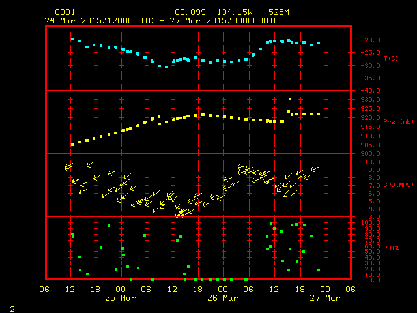This screenshot has width=417, height=313.
Task: Click the -40.0 temperature tick label
Action: pos(371,90)
